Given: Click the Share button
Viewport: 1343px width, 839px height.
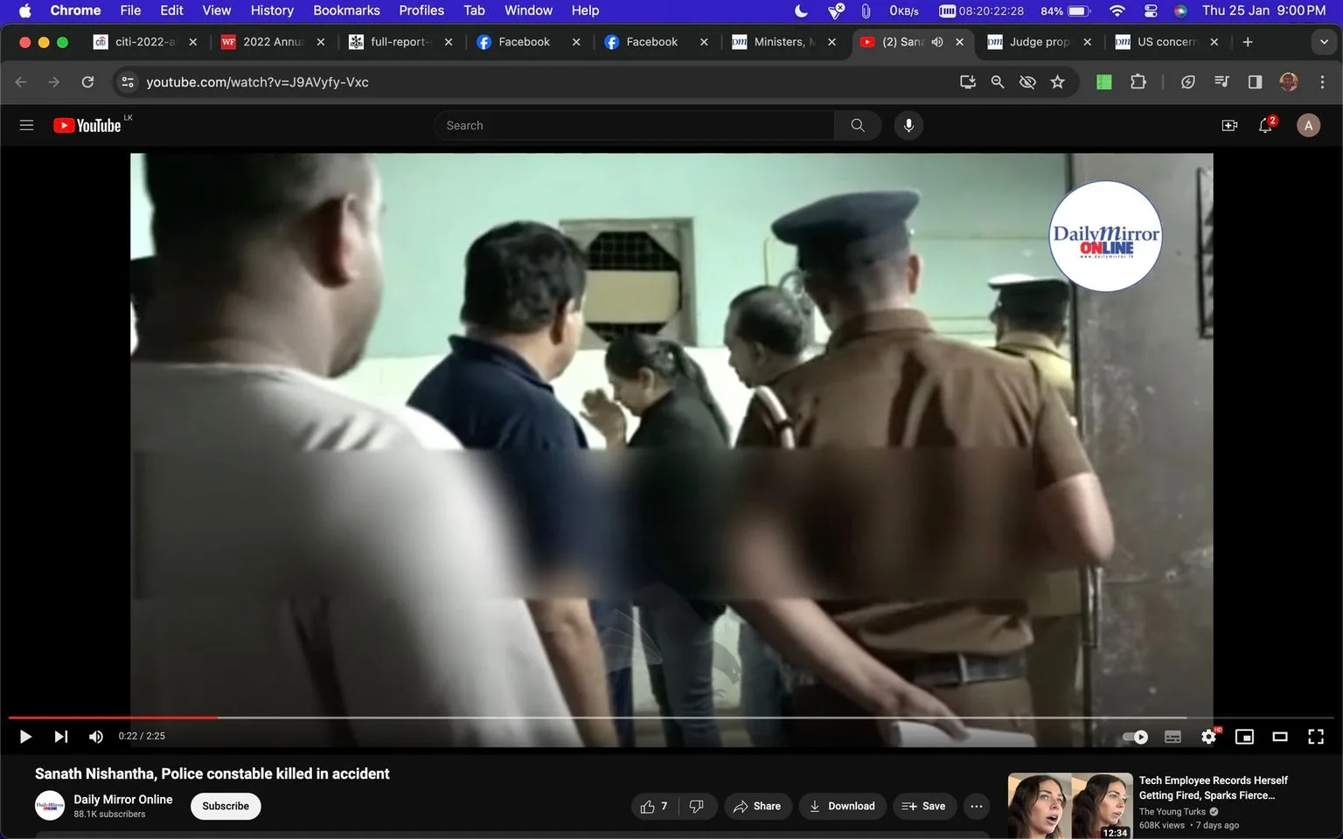Looking at the screenshot, I should (757, 806).
